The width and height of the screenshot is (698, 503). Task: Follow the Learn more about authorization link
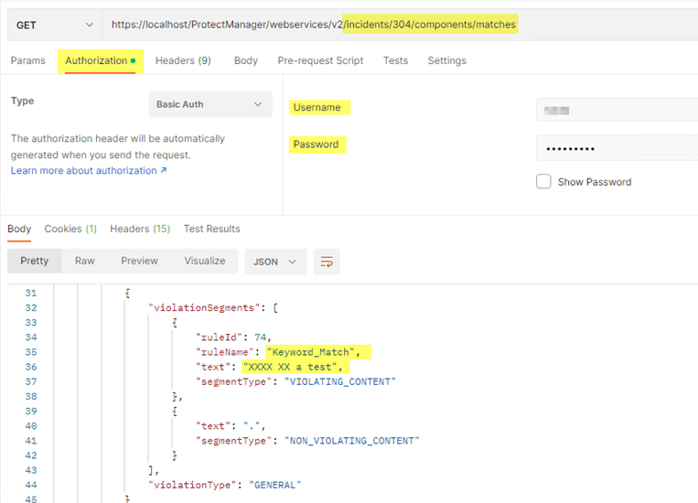click(x=88, y=171)
